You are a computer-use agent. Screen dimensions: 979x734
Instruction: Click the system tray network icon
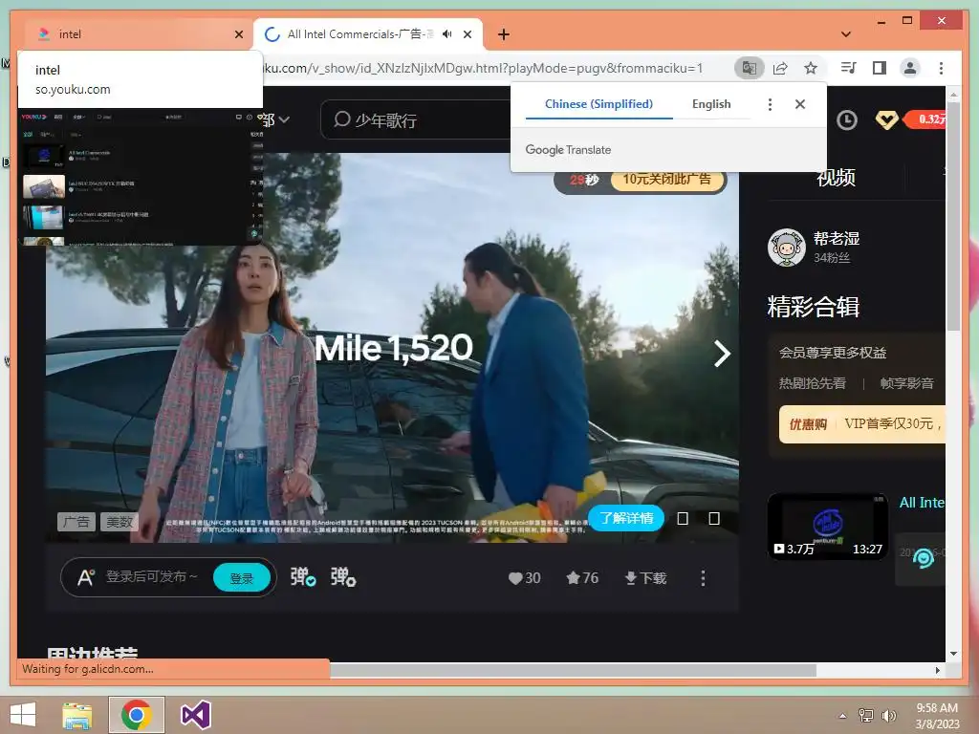point(866,715)
